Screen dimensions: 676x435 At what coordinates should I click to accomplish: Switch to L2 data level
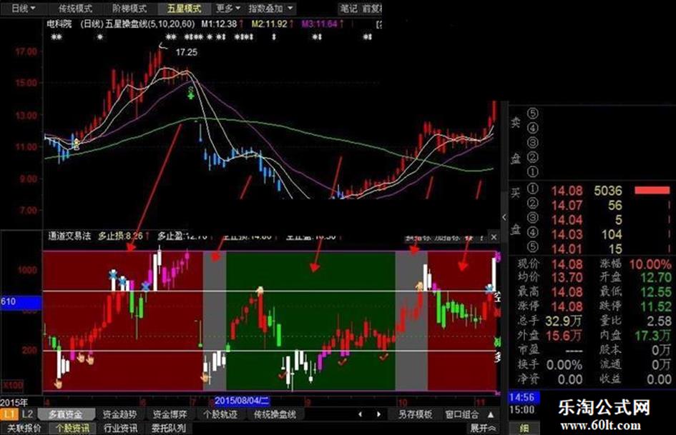(x=27, y=414)
